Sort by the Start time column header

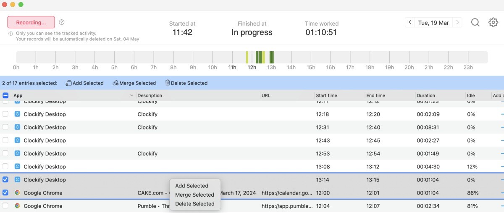click(326, 95)
